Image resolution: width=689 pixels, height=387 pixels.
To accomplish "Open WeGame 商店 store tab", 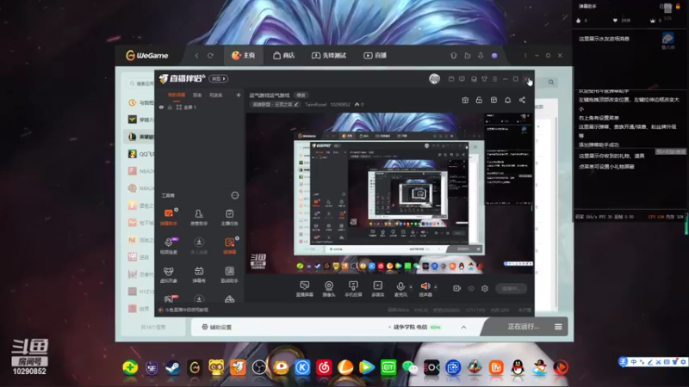I will (284, 55).
